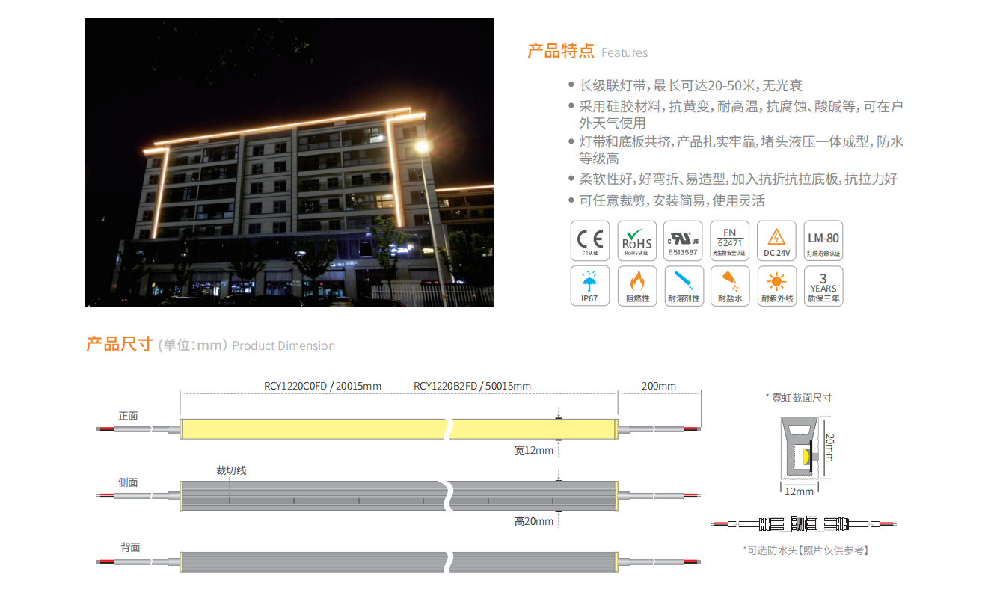Click the yellow front view 正面 light strip
This screenshot has height=602, width=988.
[x=314, y=429]
